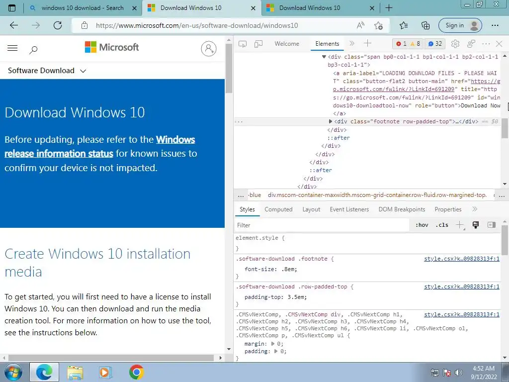Toggle computed styles sidebar
The image size is (509, 382).
pyautogui.click(x=492, y=225)
